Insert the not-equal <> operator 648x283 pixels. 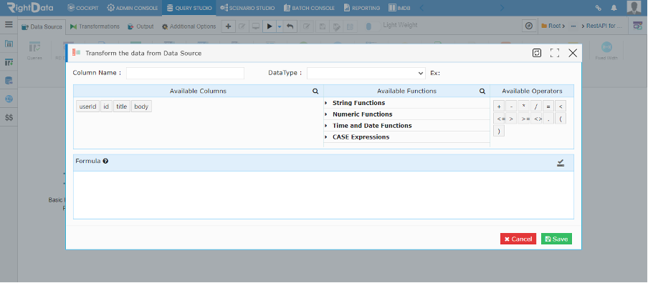click(536, 119)
